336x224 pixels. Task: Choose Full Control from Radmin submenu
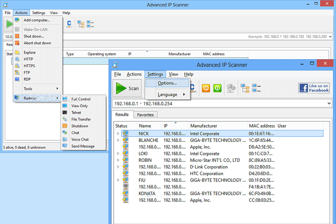(x=80, y=99)
